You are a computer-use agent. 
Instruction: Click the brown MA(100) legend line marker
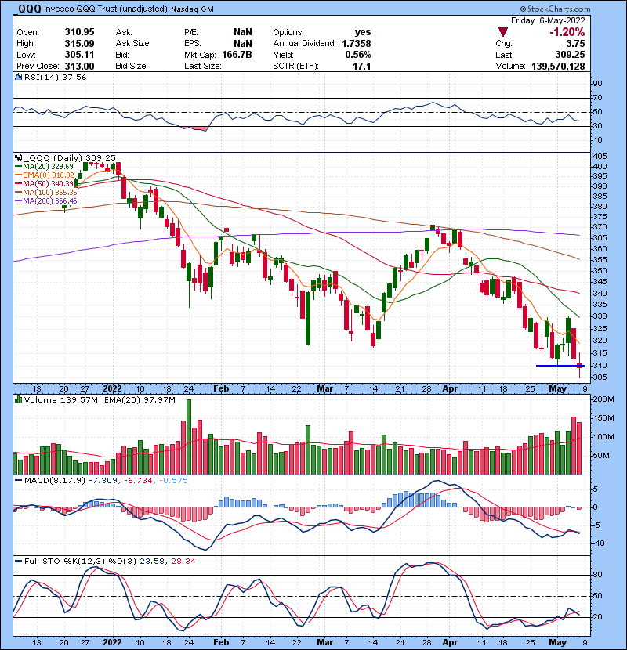[x=19, y=193]
